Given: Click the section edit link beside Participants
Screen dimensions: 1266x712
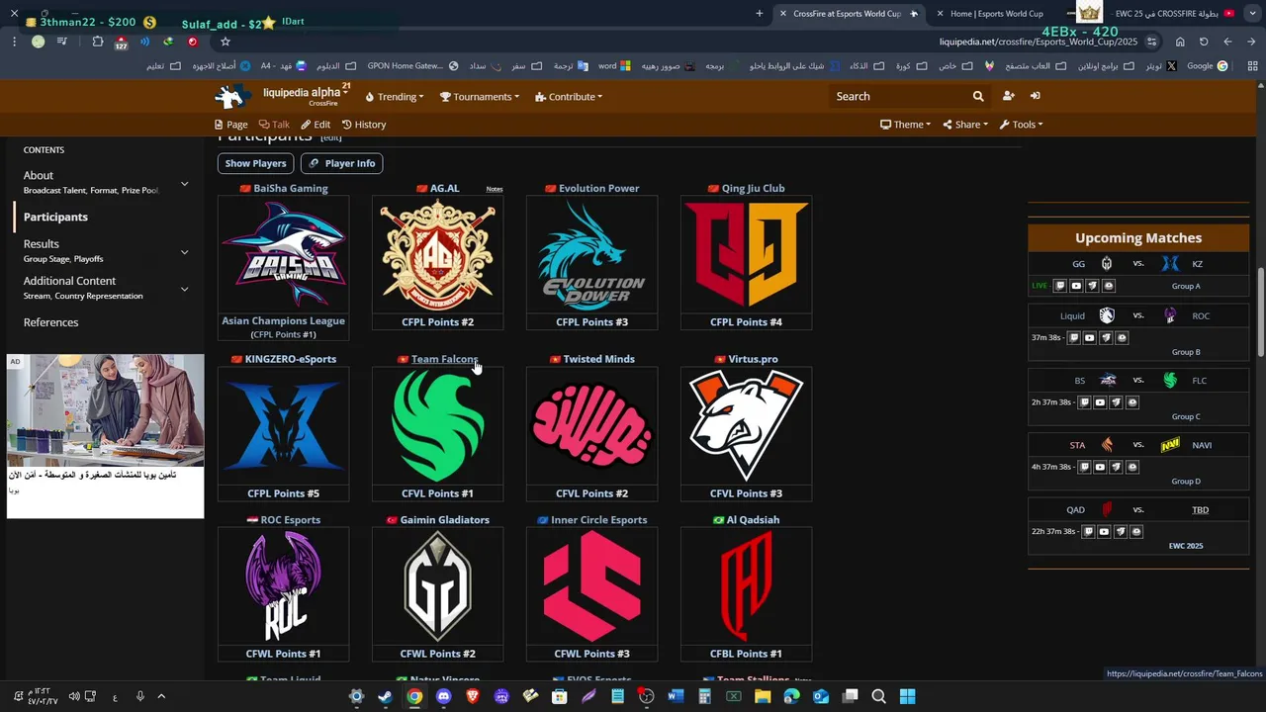Looking at the screenshot, I should 331,138.
